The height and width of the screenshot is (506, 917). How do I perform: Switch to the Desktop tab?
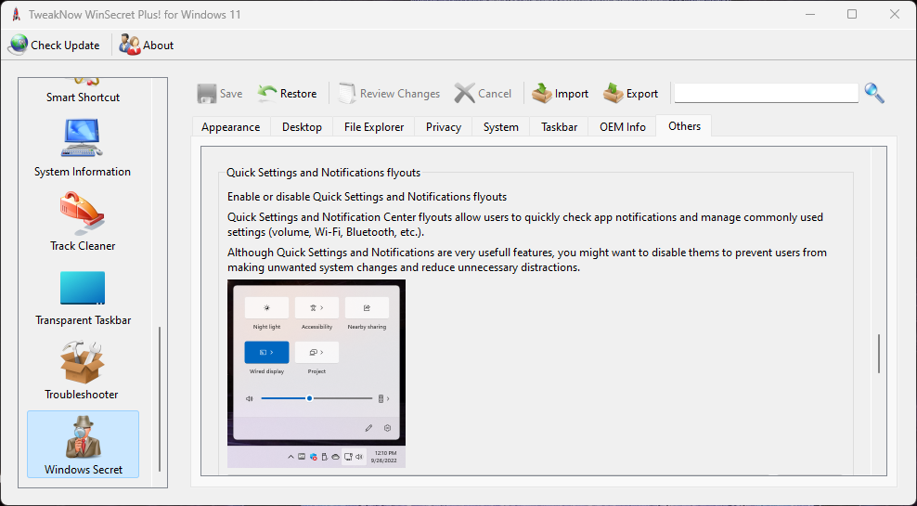[302, 127]
